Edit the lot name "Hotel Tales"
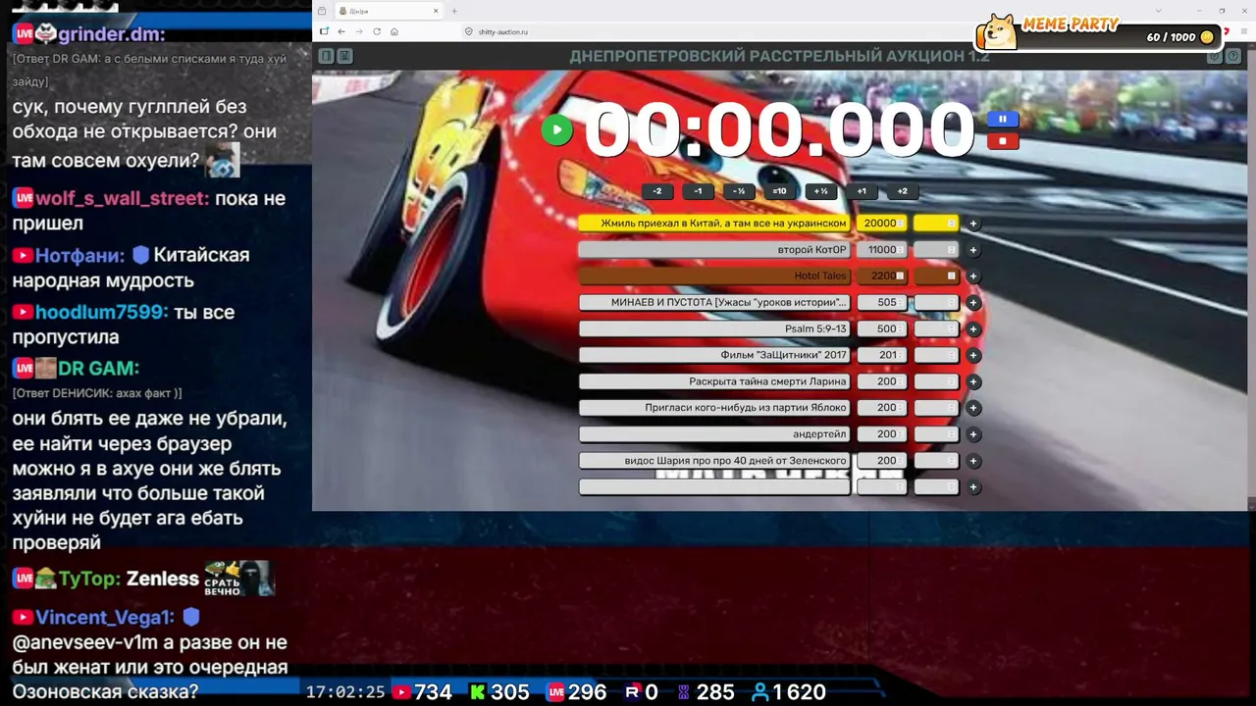This screenshot has width=1256, height=706. point(714,277)
